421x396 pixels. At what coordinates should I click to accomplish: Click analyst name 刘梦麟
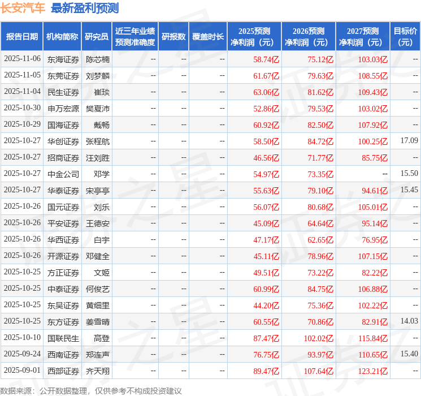tap(98, 76)
